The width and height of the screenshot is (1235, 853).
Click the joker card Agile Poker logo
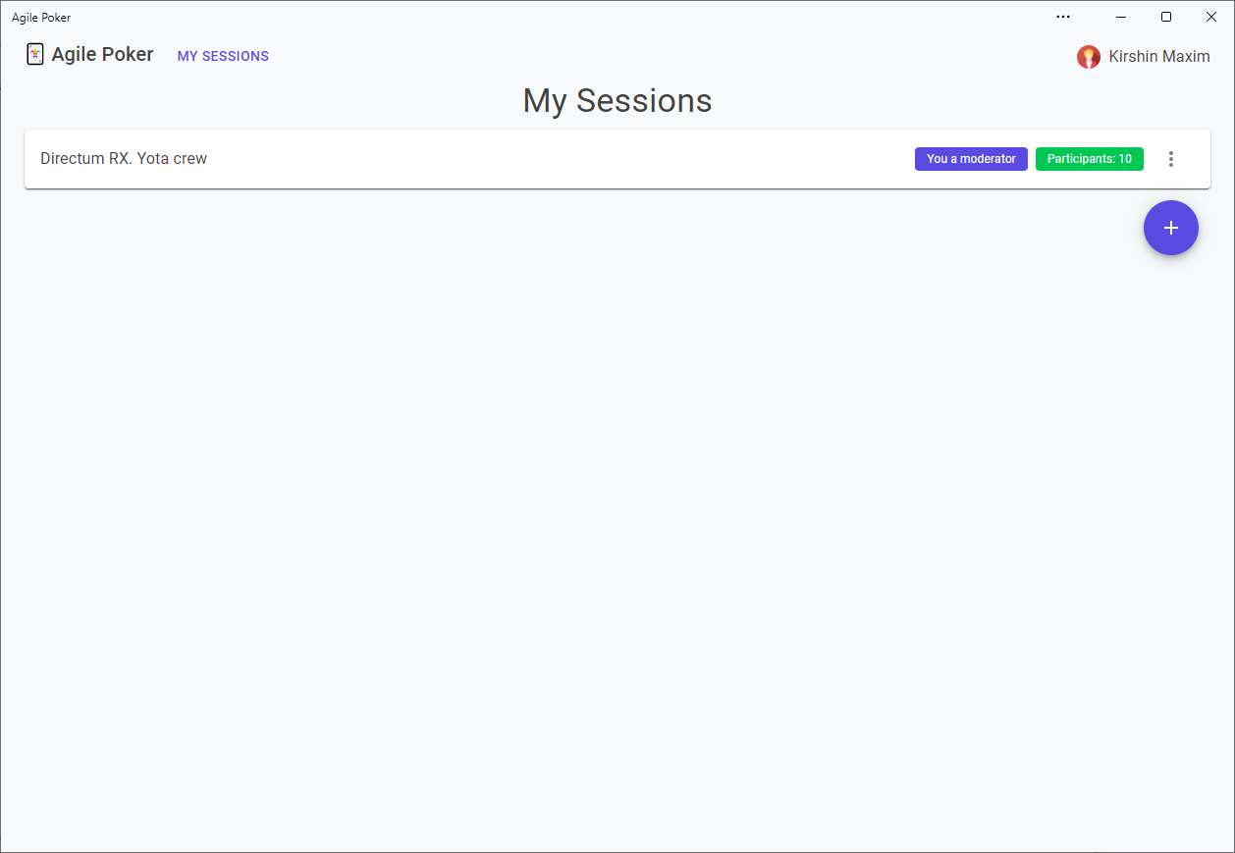click(34, 54)
